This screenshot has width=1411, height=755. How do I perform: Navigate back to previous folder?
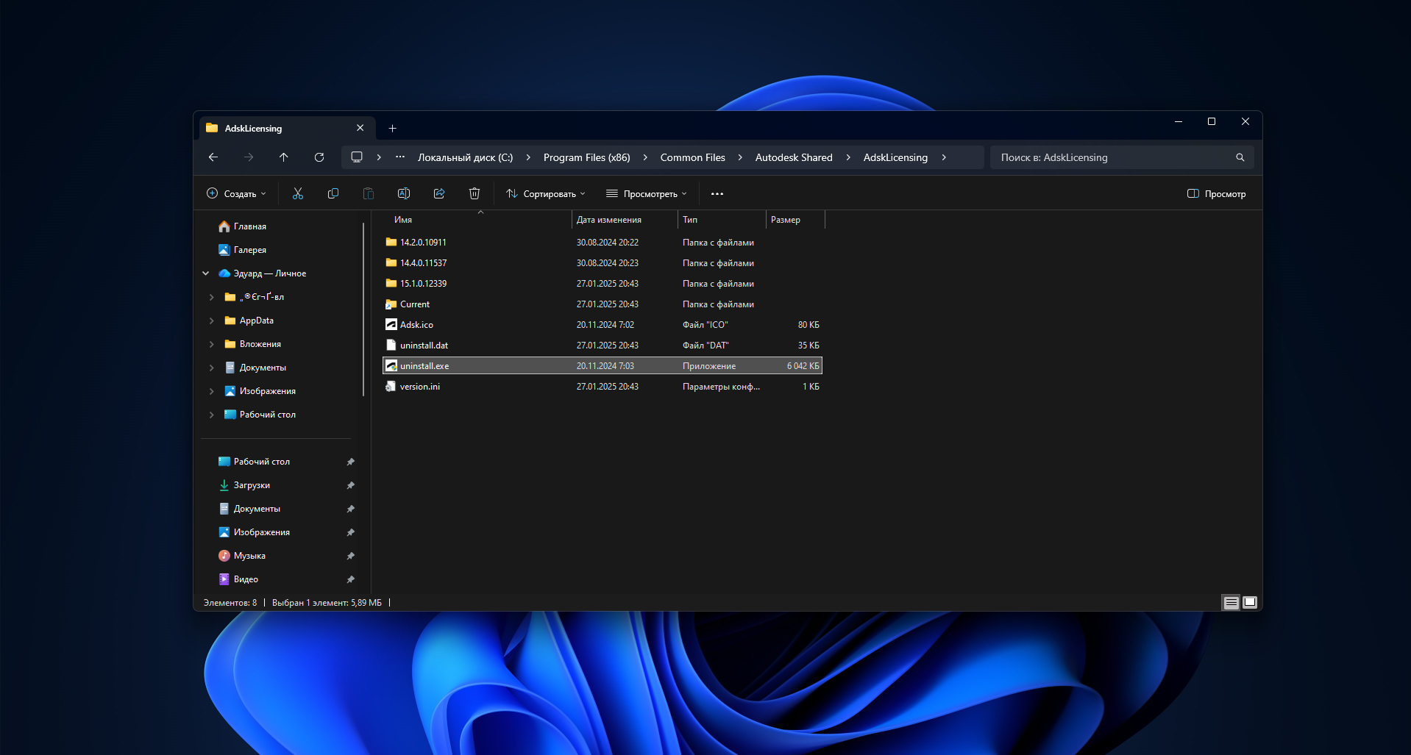click(x=213, y=157)
